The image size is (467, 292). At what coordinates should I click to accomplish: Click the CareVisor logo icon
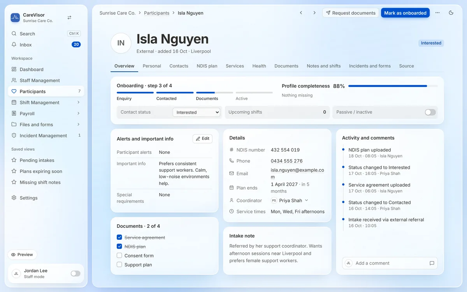click(x=15, y=18)
